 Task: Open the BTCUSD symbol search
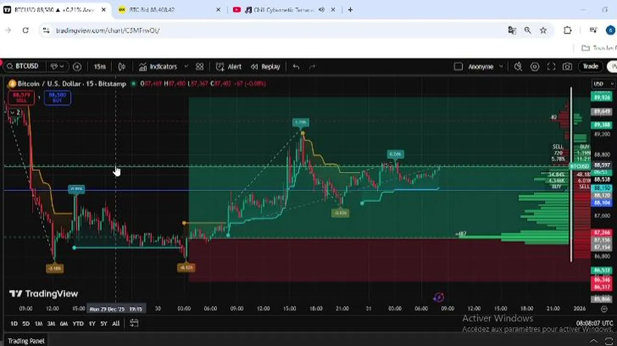pyautogui.click(x=23, y=66)
